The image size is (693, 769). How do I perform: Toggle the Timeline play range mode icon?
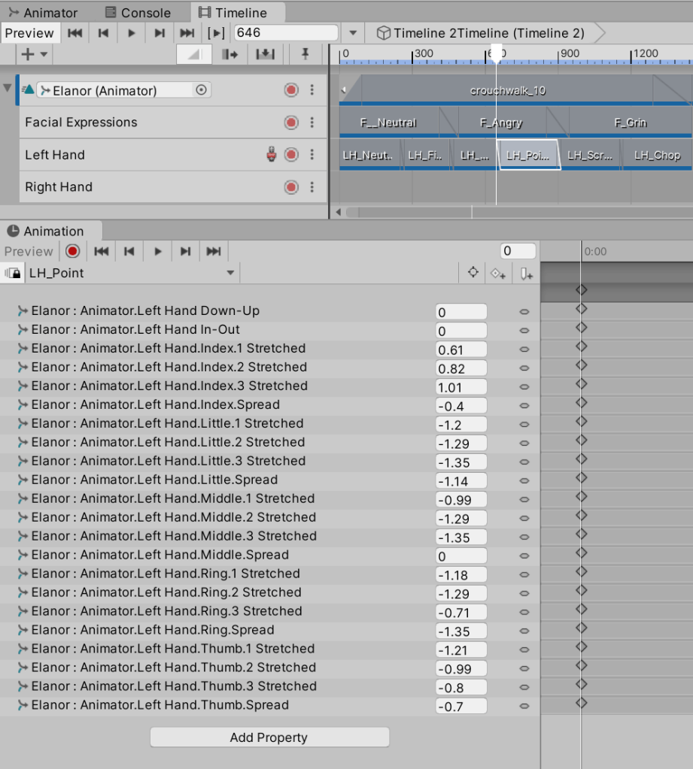coord(217,33)
